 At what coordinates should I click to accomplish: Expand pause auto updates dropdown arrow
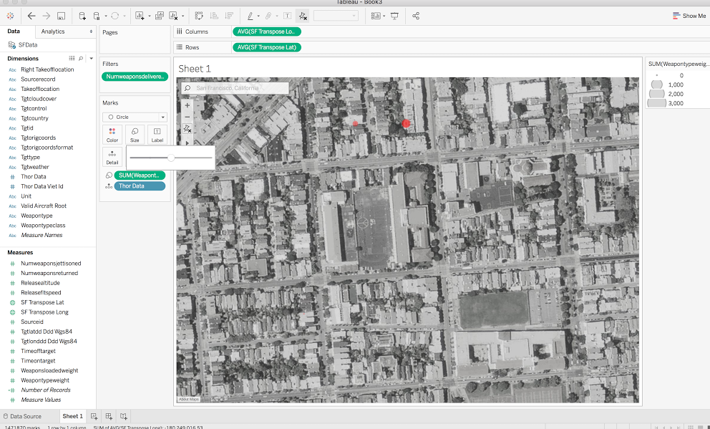pyautogui.click(x=106, y=16)
